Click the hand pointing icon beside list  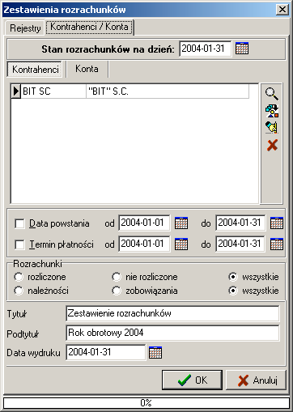(272, 127)
